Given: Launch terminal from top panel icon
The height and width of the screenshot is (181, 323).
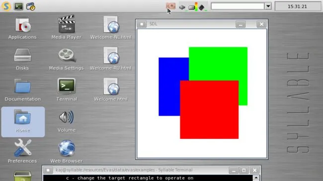Looking at the screenshot, I should 18,6.
